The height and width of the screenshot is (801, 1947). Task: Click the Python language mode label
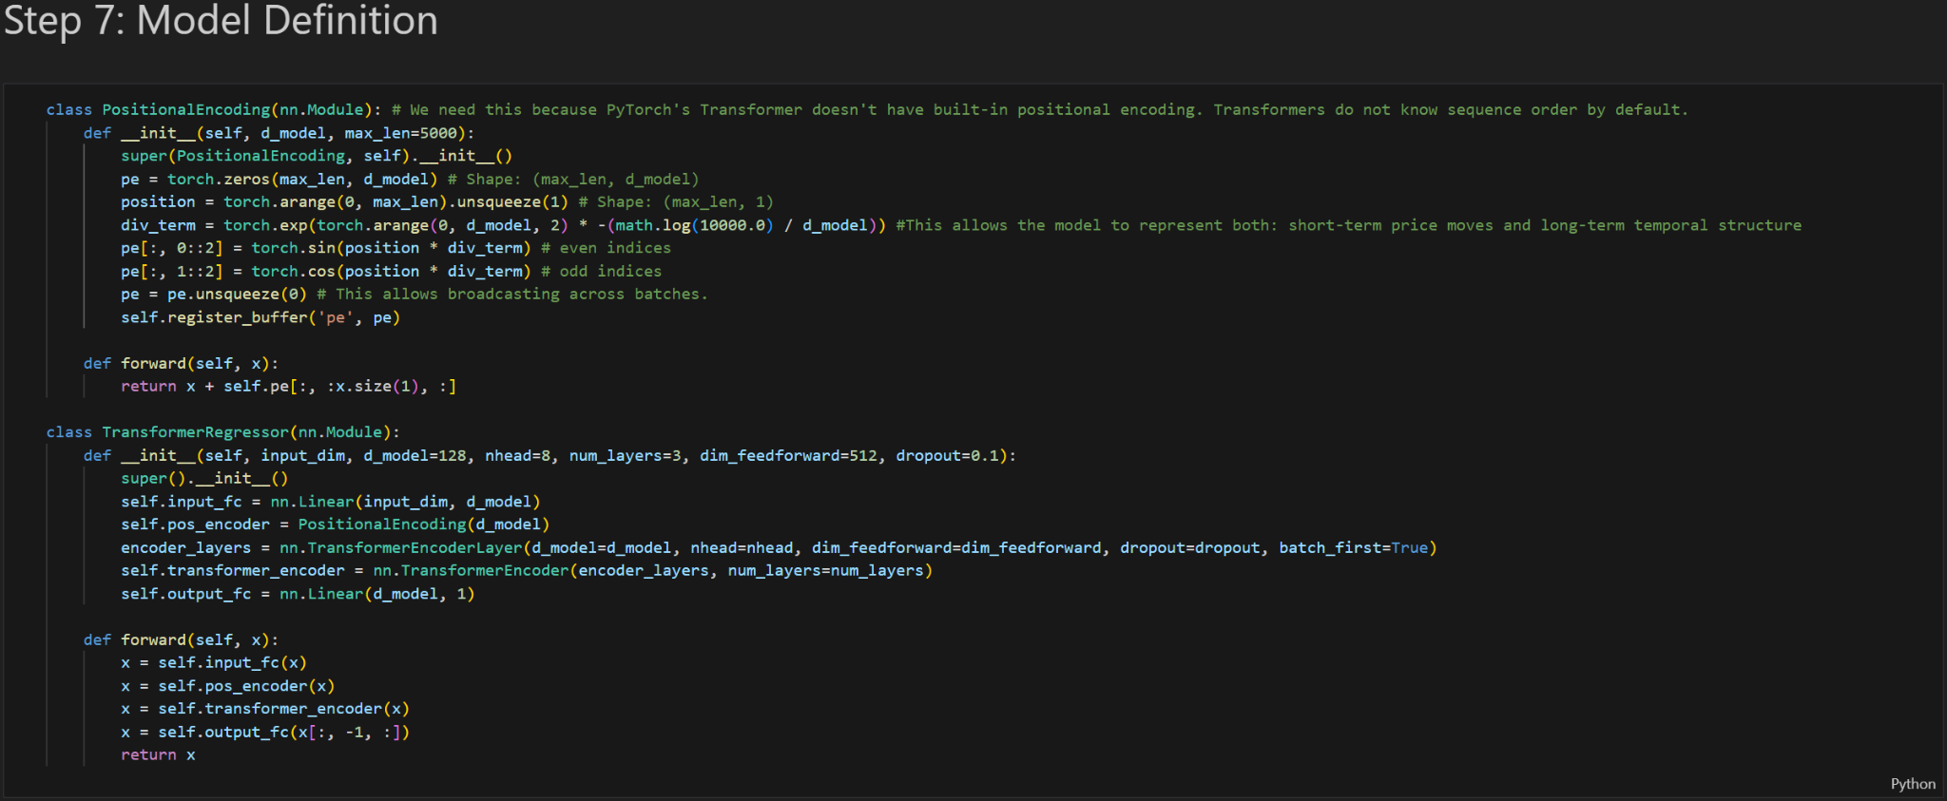[1912, 784]
